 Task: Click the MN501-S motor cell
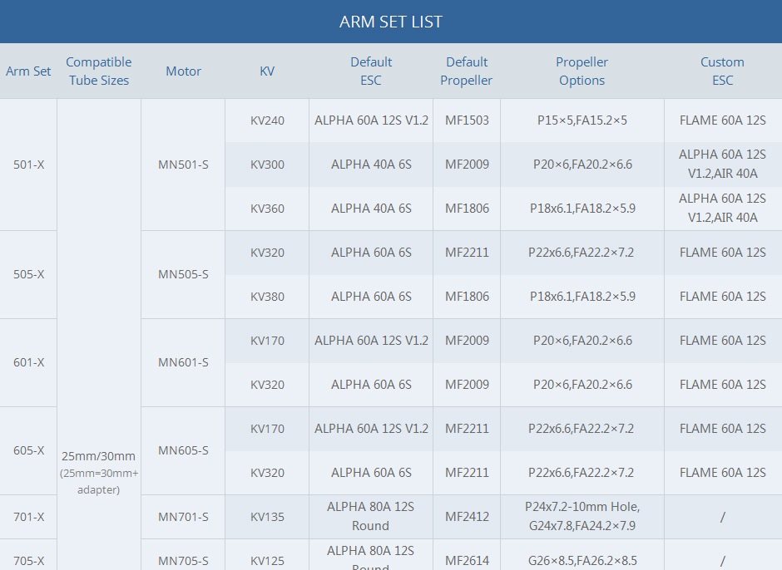click(x=183, y=165)
